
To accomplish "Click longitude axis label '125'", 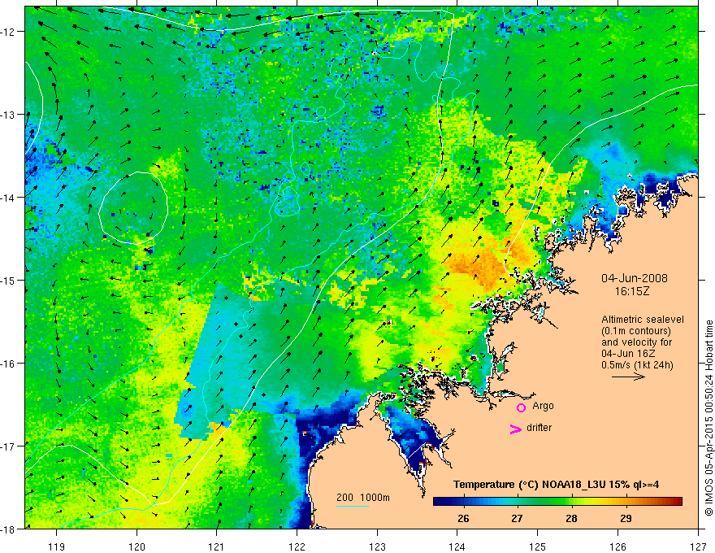I will click(x=538, y=547).
